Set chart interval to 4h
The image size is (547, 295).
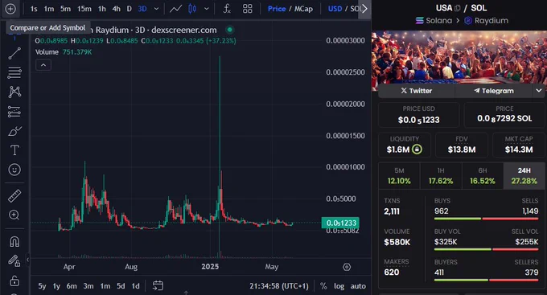116,9
